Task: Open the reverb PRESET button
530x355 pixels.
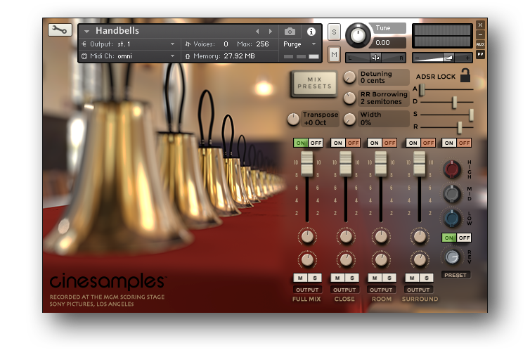Action: [455, 275]
